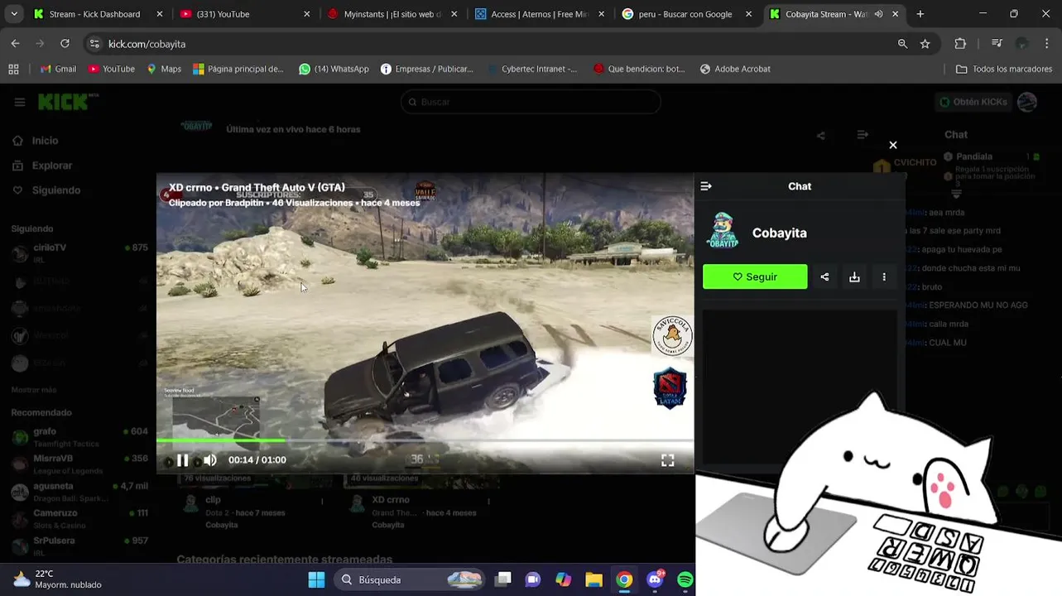Open a new Chrome tab

(x=920, y=14)
